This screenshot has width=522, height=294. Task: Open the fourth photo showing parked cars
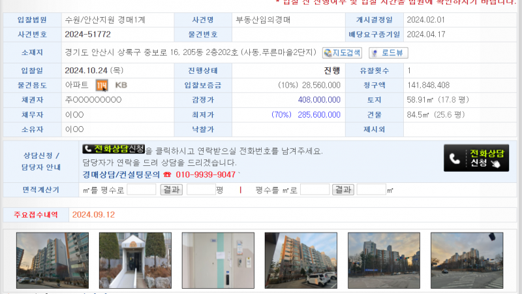click(x=292, y=261)
